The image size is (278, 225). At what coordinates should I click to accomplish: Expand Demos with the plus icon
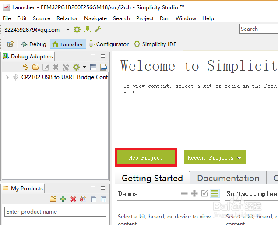(194, 193)
